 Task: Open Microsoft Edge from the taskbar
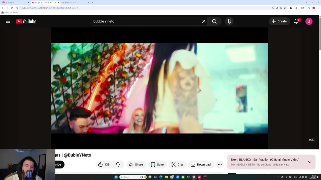[161, 177]
